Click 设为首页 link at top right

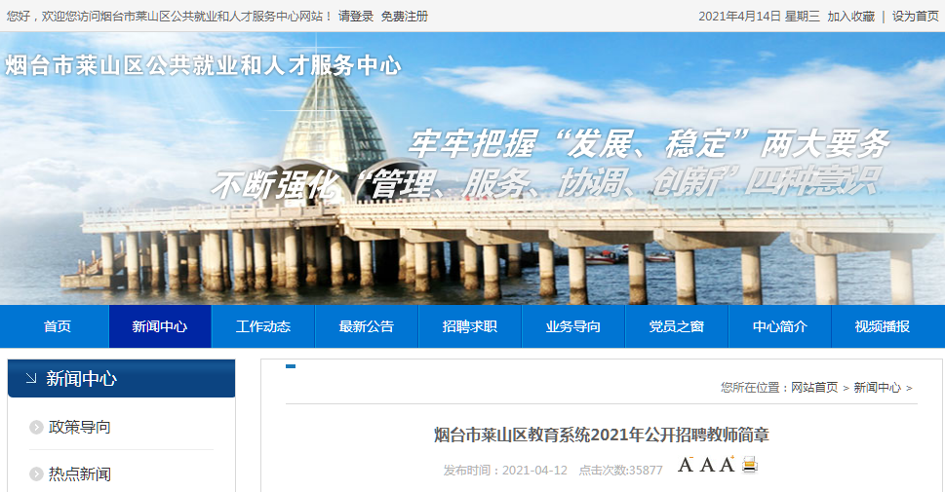coord(916,17)
